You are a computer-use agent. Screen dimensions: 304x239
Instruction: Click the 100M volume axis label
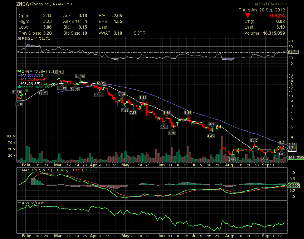tap(11, 136)
